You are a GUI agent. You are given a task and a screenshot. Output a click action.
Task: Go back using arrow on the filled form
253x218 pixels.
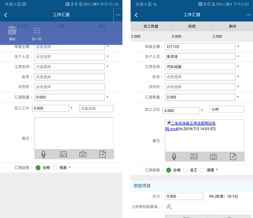click(x=136, y=15)
